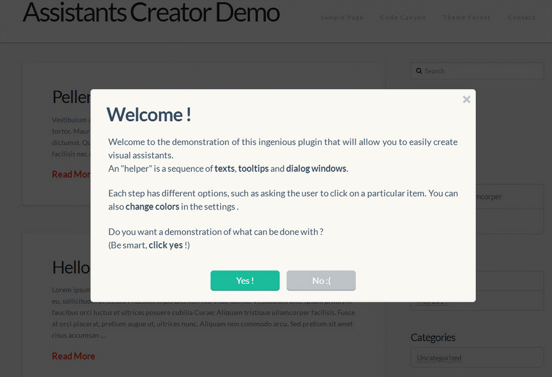Click into the Search input field
Image resolution: width=552 pixels, height=377 pixels.
(477, 71)
